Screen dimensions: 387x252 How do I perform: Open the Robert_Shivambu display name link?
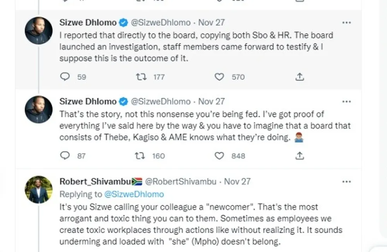95,181
